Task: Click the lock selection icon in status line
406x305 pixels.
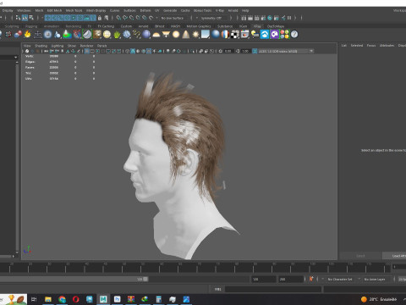Action: coord(100,18)
